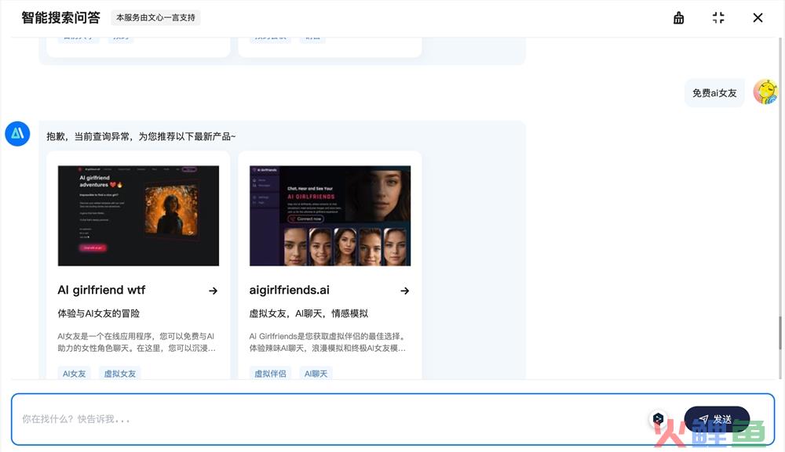Select the AI聊天 tag
The image size is (785, 452).
pyautogui.click(x=316, y=374)
